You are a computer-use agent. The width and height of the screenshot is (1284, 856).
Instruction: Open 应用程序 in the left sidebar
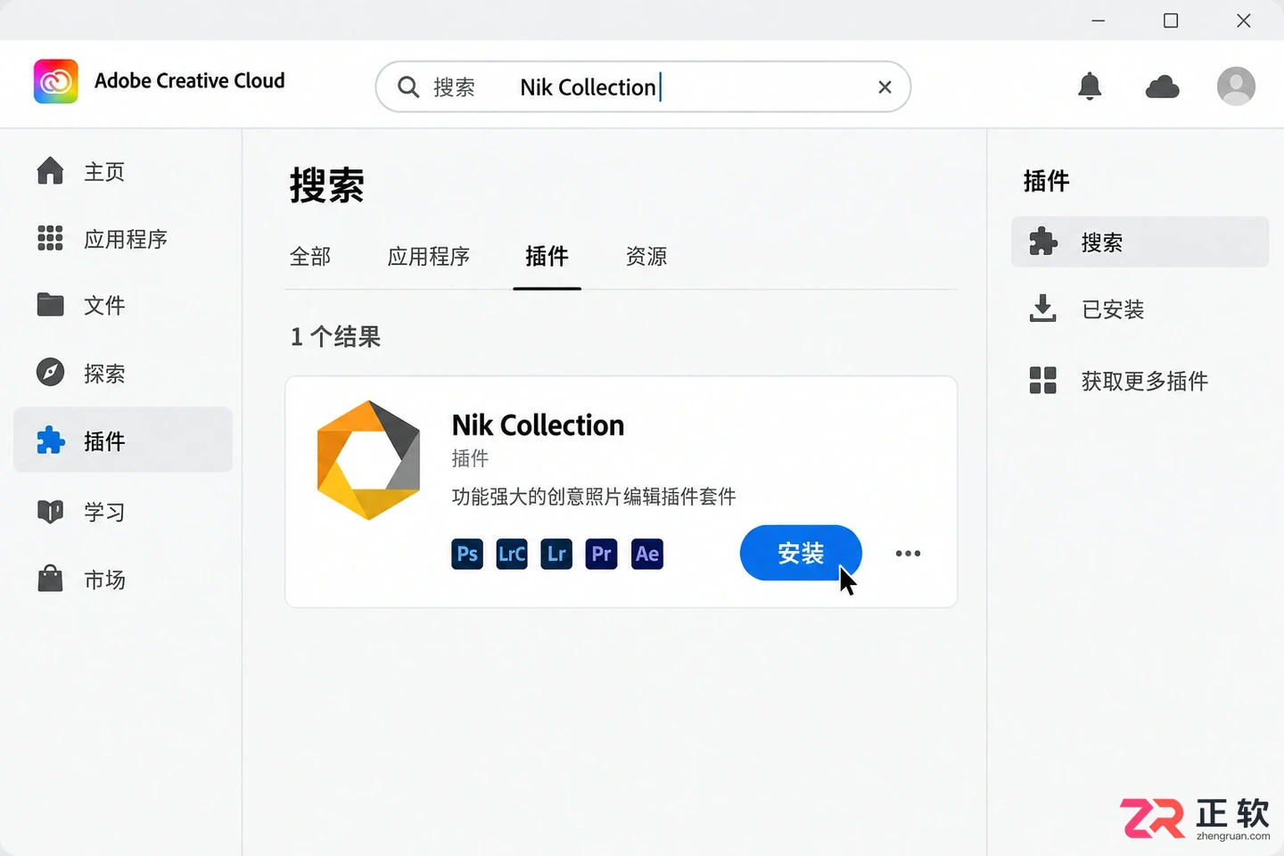click(123, 239)
